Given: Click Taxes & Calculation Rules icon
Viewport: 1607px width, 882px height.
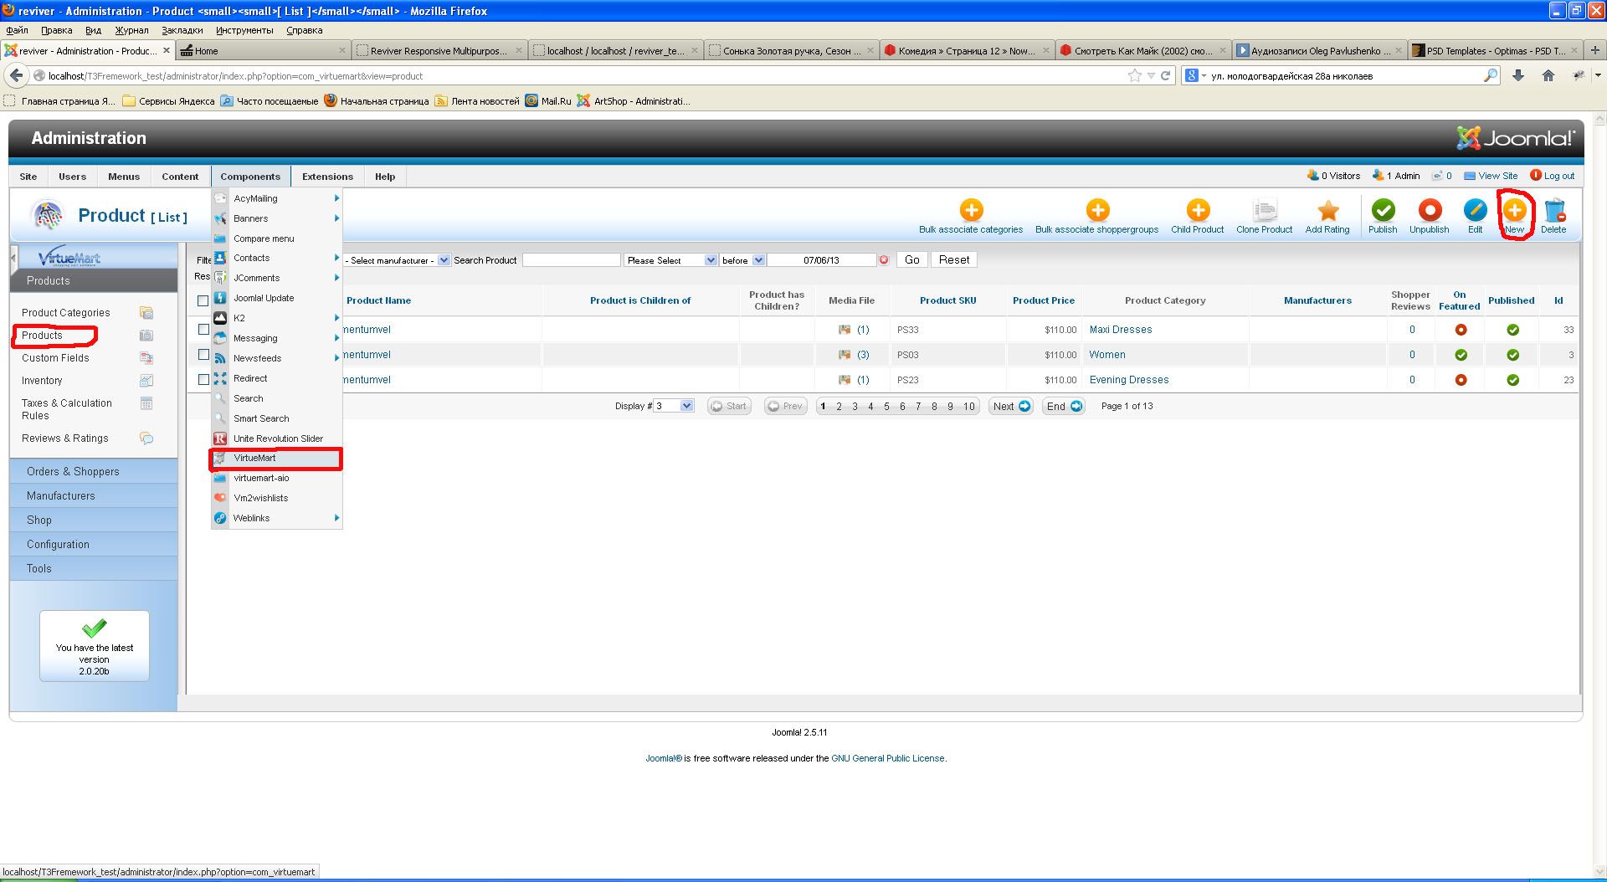Looking at the screenshot, I should 146,403.
